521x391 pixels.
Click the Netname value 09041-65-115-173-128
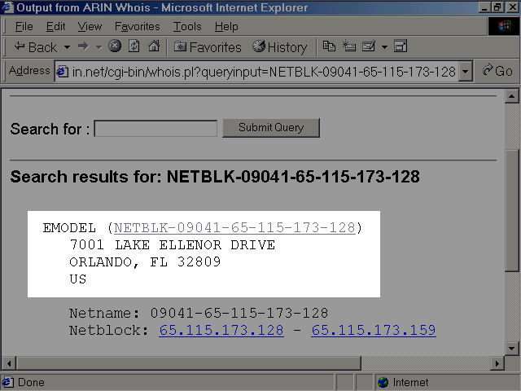[239, 313]
